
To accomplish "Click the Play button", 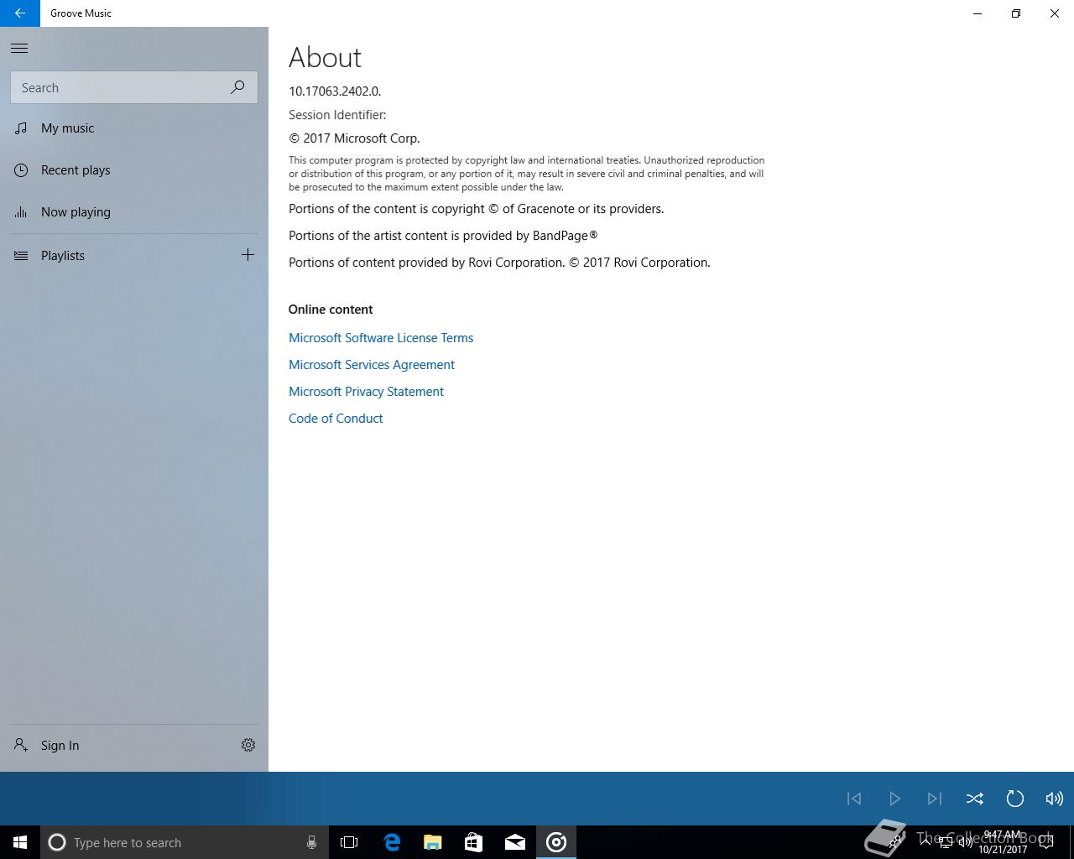I will pyautogui.click(x=894, y=799).
